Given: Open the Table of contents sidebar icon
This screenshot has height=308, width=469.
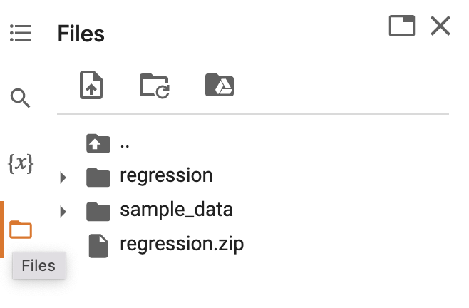Looking at the screenshot, I should pyautogui.click(x=20, y=33).
